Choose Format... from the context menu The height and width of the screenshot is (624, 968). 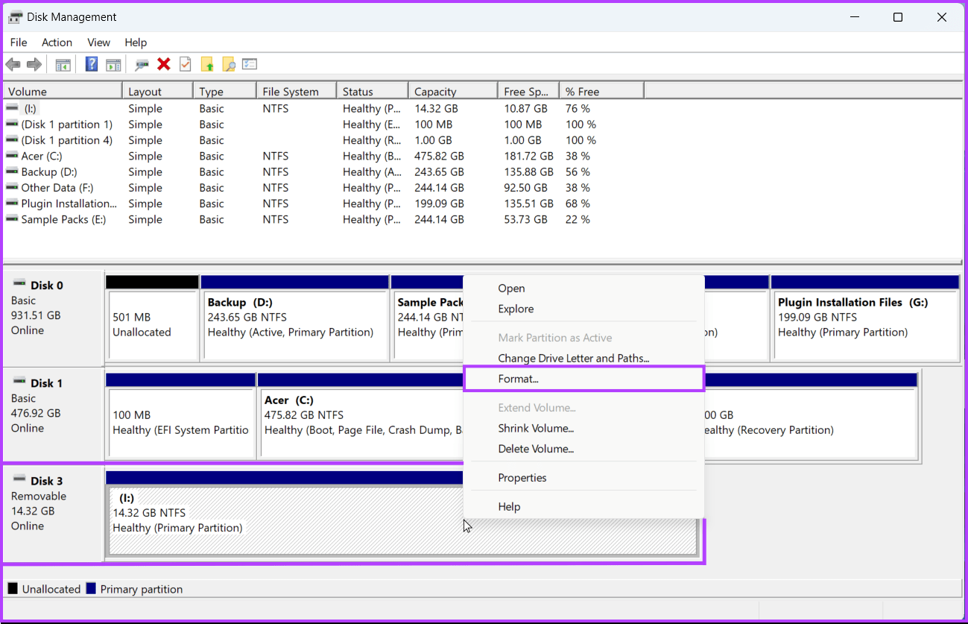pos(583,379)
